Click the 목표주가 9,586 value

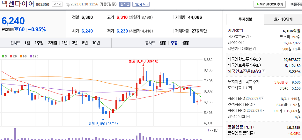296,82
